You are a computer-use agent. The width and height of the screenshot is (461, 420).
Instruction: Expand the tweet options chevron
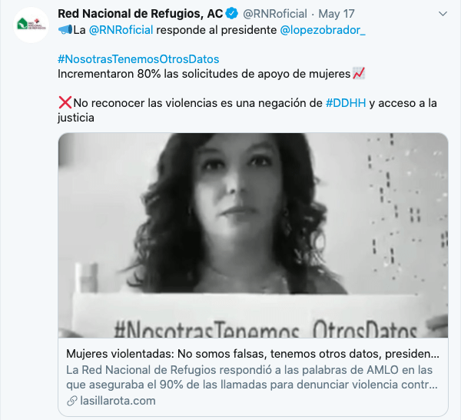pos(443,14)
